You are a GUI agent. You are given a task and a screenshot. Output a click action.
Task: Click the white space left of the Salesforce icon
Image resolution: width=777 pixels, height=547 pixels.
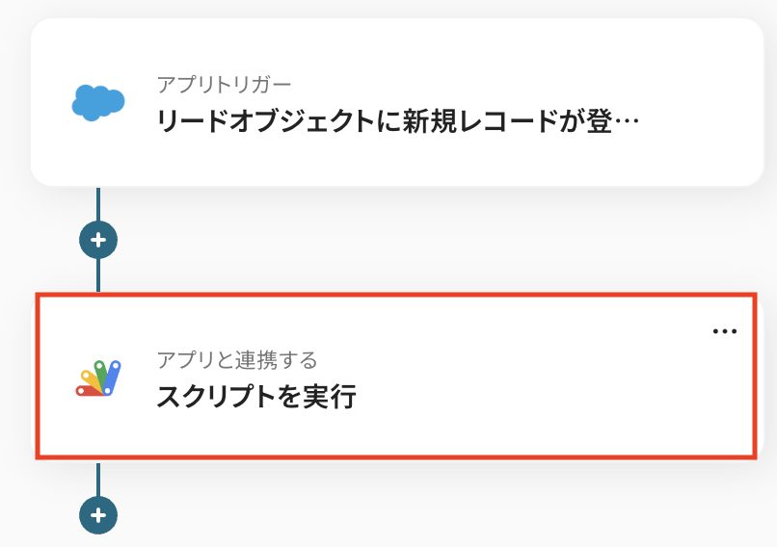(x=50, y=101)
